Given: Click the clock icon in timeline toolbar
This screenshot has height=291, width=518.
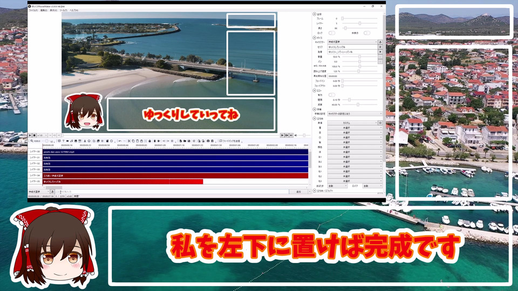Looking at the screenshot, I should [x=111, y=141].
